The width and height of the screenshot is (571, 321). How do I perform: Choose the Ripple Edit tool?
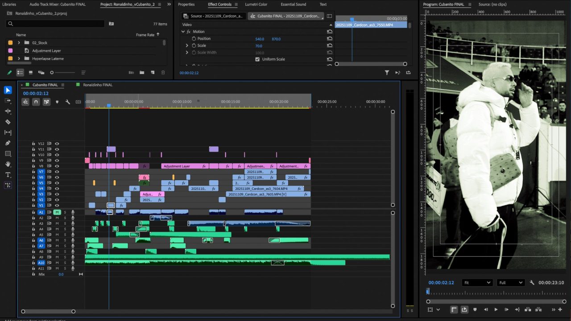pyautogui.click(x=8, y=111)
